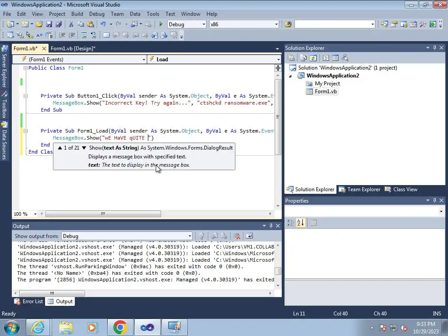Click Refresh in Solution Explorer toolbar
This screenshot has width=448, height=336.
313,58
